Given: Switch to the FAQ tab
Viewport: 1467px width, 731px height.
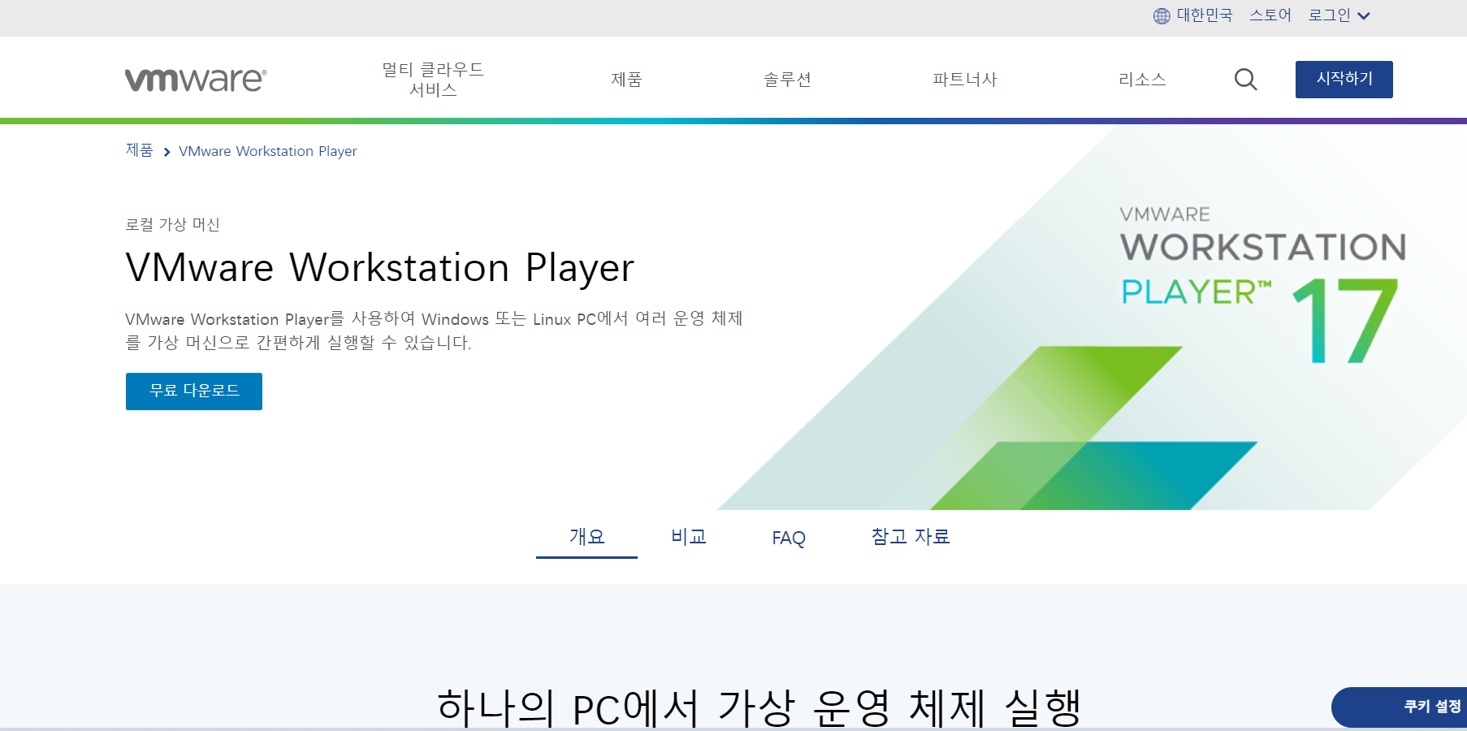Looking at the screenshot, I should [789, 538].
